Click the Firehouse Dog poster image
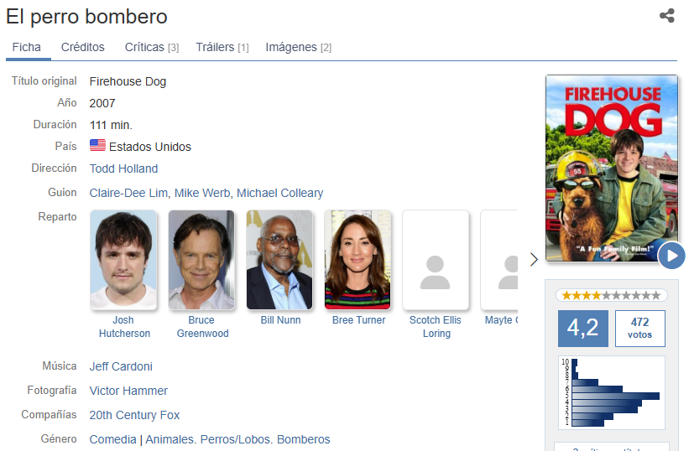The width and height of the screenshot is (689, 451). 611,168
